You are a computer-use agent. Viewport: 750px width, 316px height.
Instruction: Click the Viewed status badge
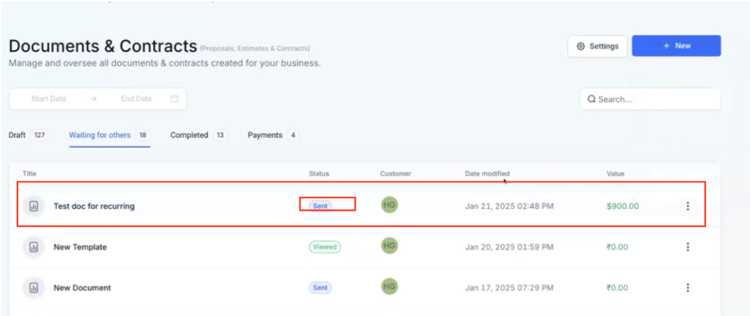[325, 247]
